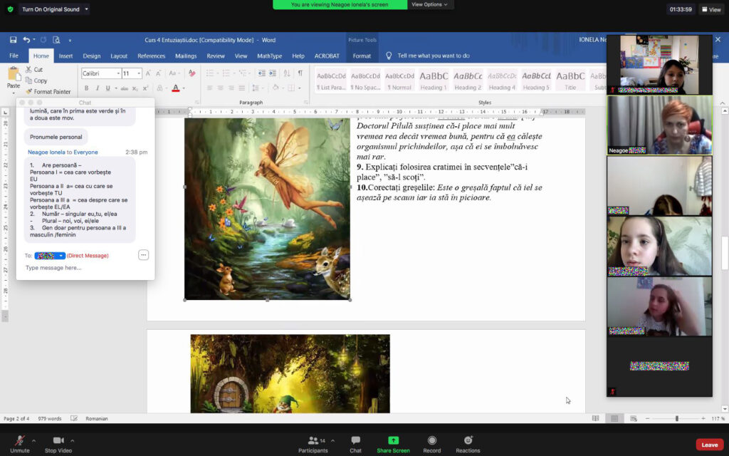Image resolution: width=729 pixels, height=456 pixels.
Task: Toggle bold formatting
Action: click(86, 88)
